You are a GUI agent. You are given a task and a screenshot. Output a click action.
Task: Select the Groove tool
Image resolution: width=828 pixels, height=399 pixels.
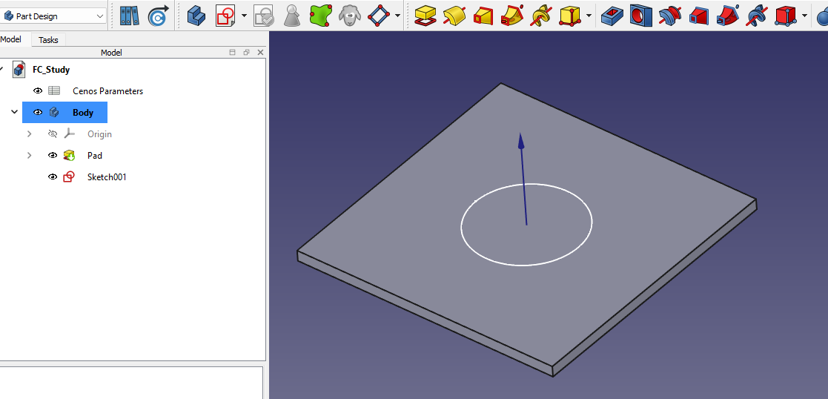[670, 16]
